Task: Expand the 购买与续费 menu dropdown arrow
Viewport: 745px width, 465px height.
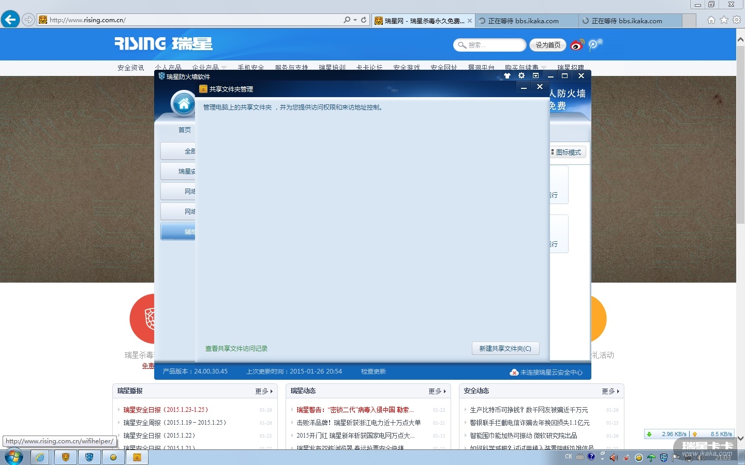Action: pos(544,68)
